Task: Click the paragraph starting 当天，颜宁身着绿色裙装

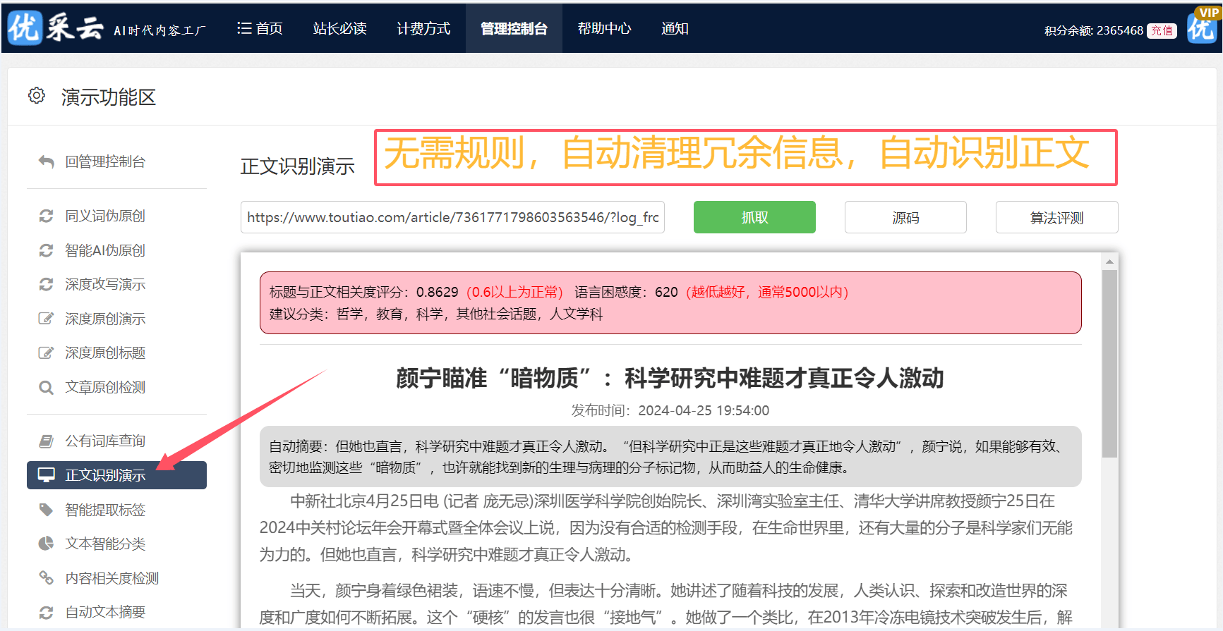Action: point(667,604)
